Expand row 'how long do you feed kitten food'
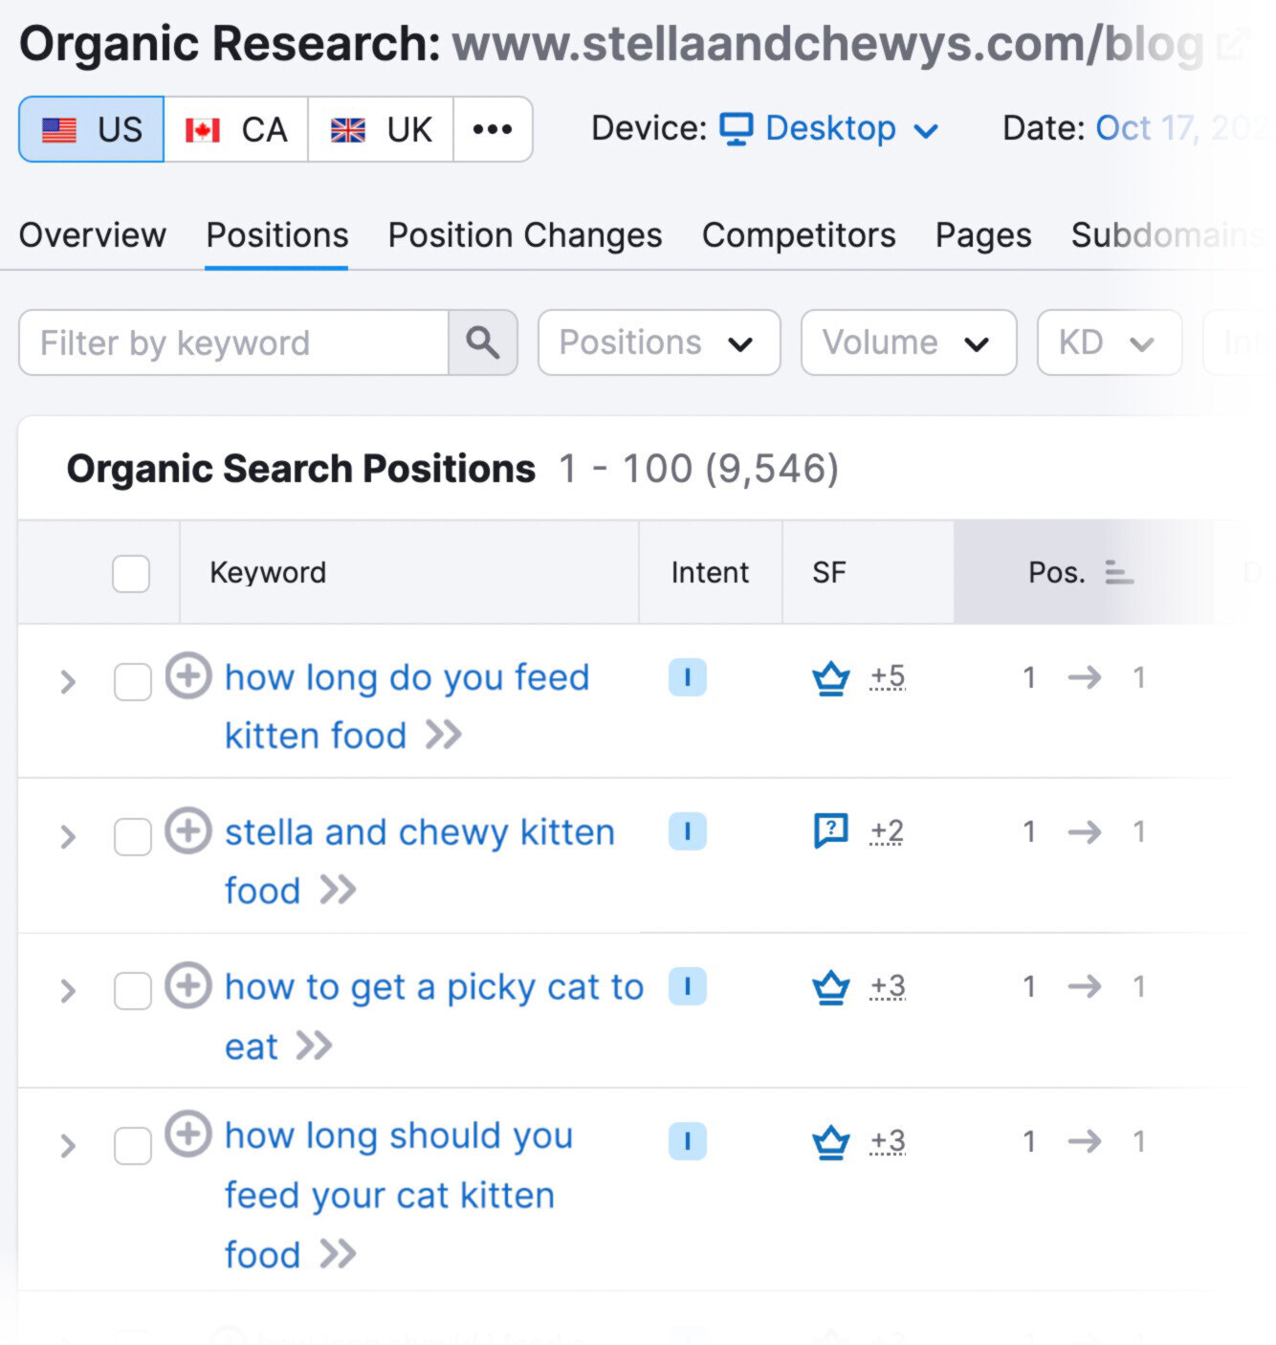 (67, 682)
